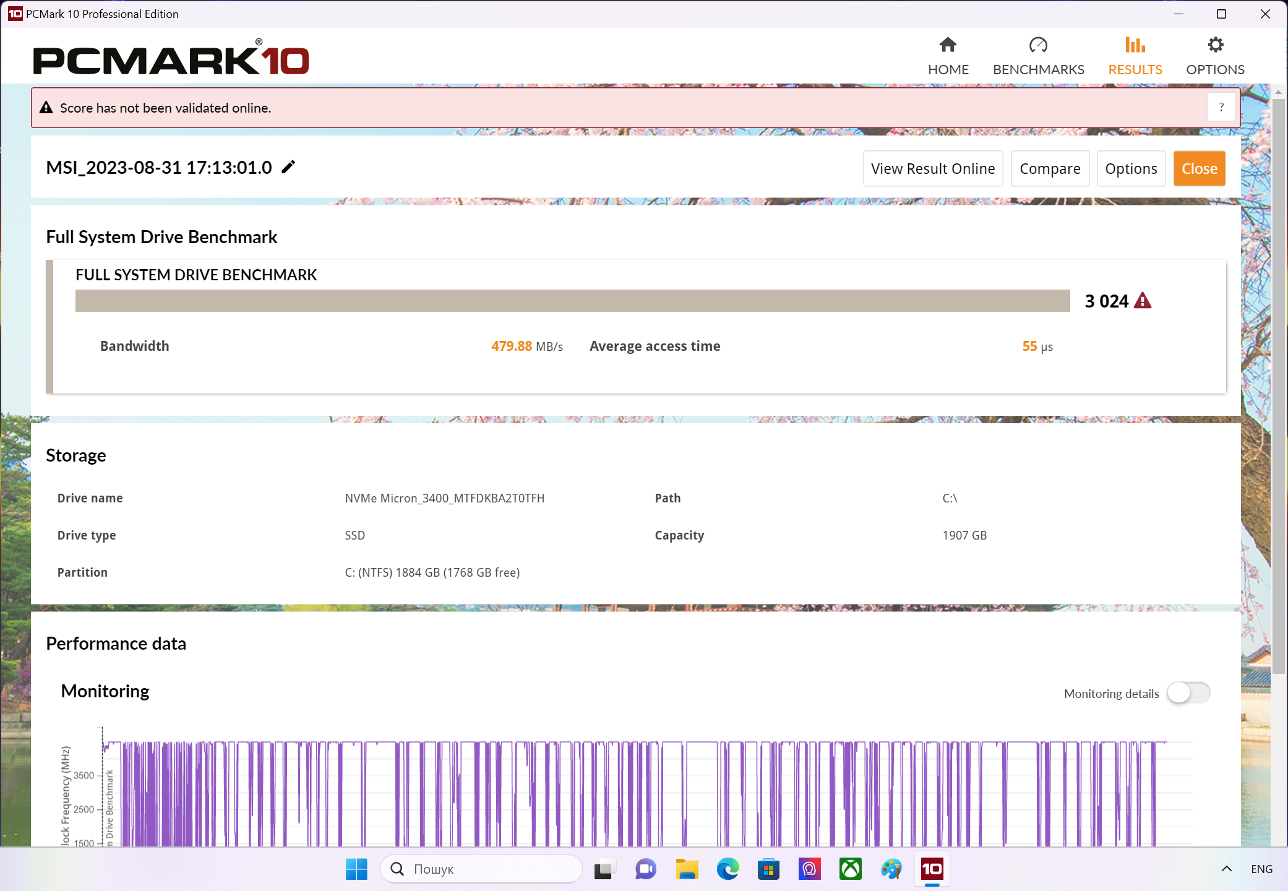
Task: Open the Home section
Action: (948, 56)
